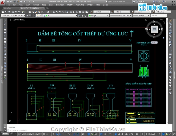This screenshot has width=176, height=136.
Task: Select the Multiline Text A tool
Action: 5,75
